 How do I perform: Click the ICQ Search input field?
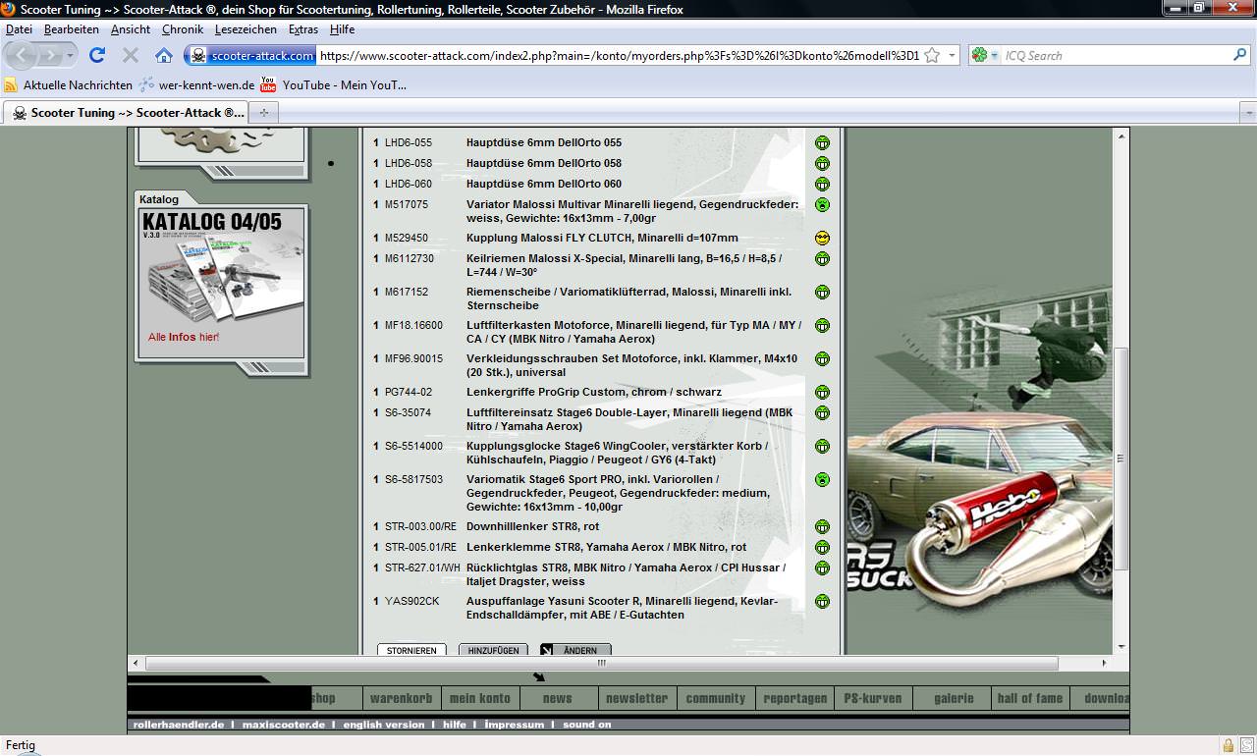click(1116, 55)
